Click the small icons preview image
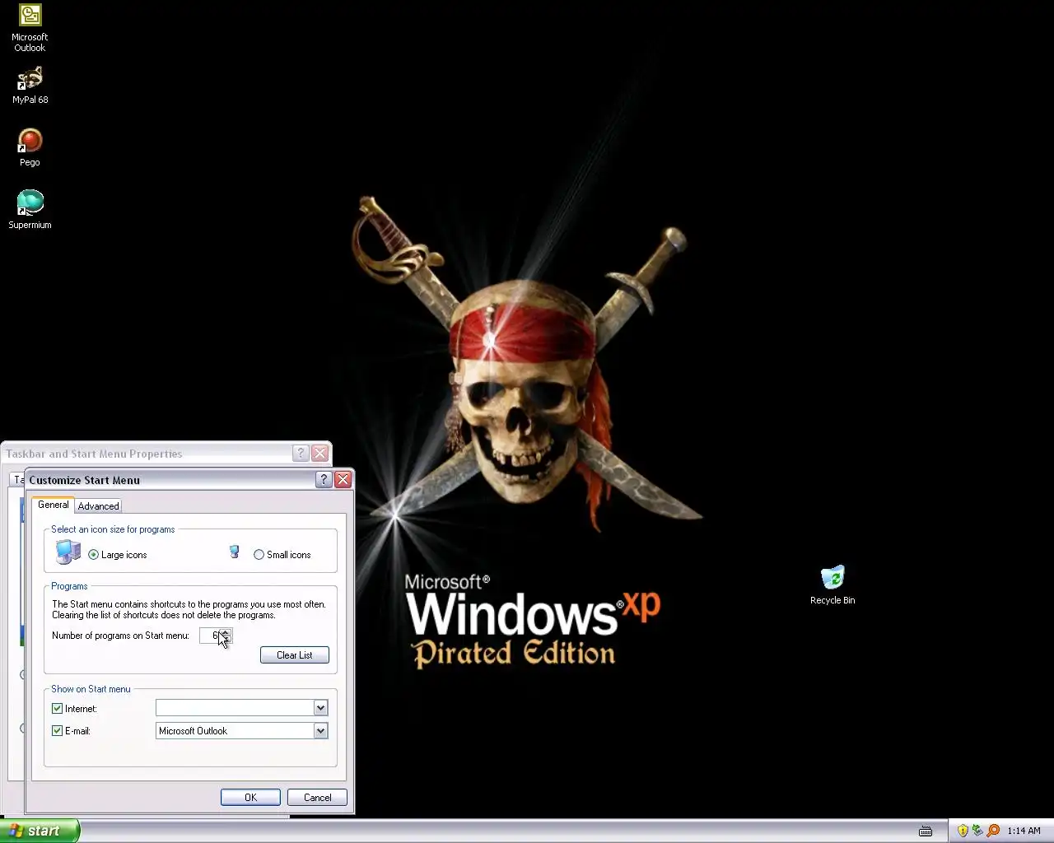 (235, 552)
